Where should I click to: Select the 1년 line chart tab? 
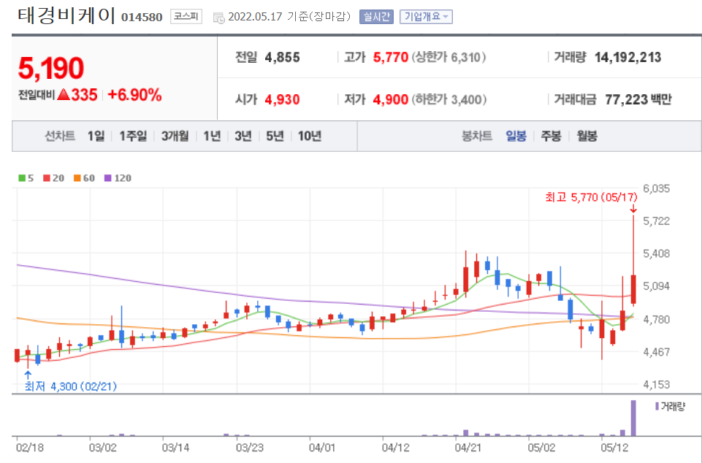point(212,136)
